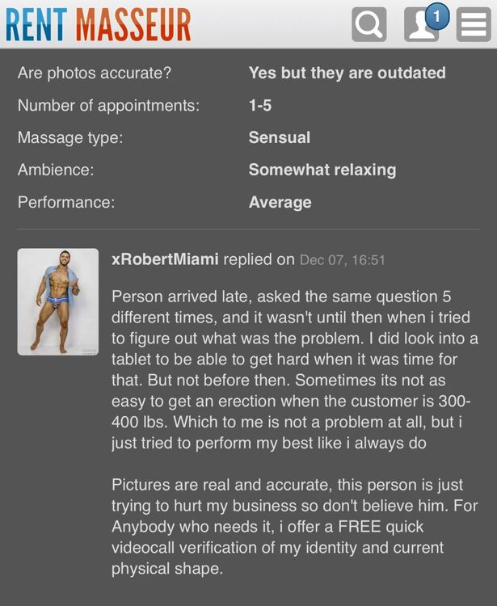Select the '1-5' appointments value

pyautogui.click(x=260, y=105)
